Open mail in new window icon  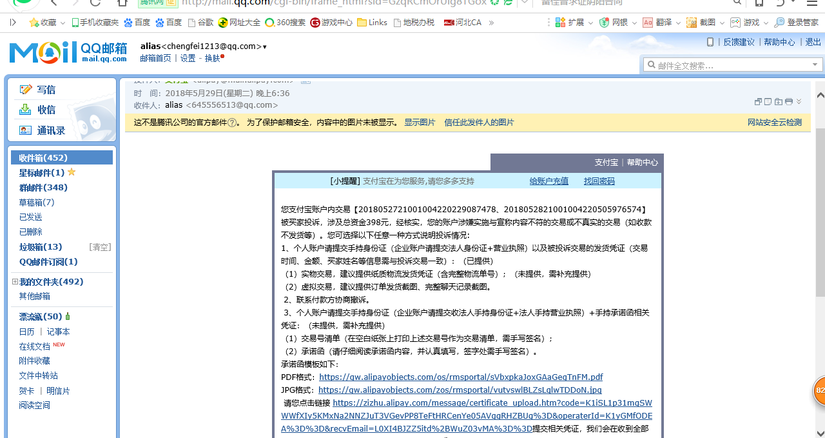pos(758,102)
